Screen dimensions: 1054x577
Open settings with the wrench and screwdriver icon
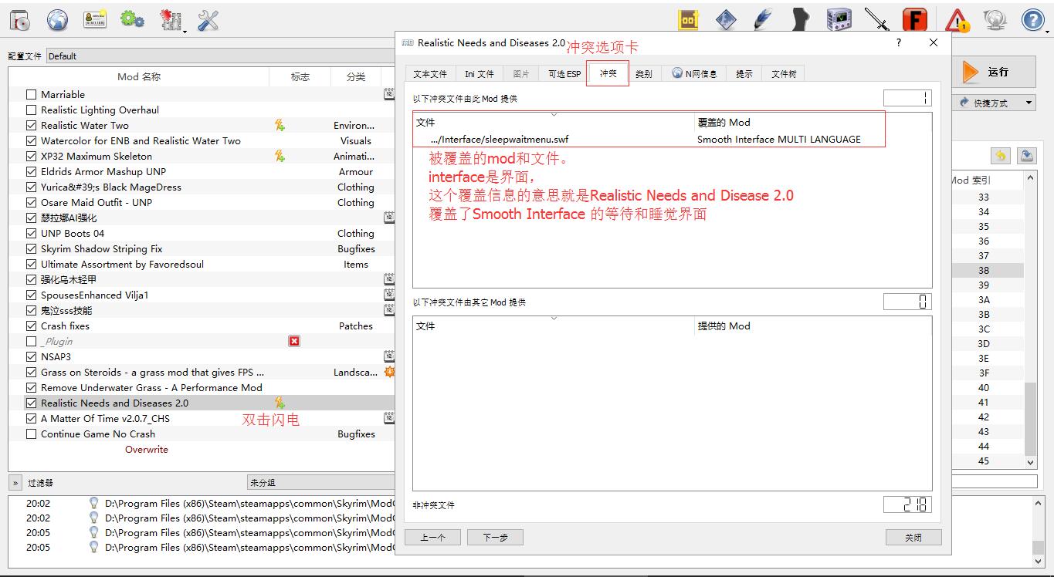(208, 20)
